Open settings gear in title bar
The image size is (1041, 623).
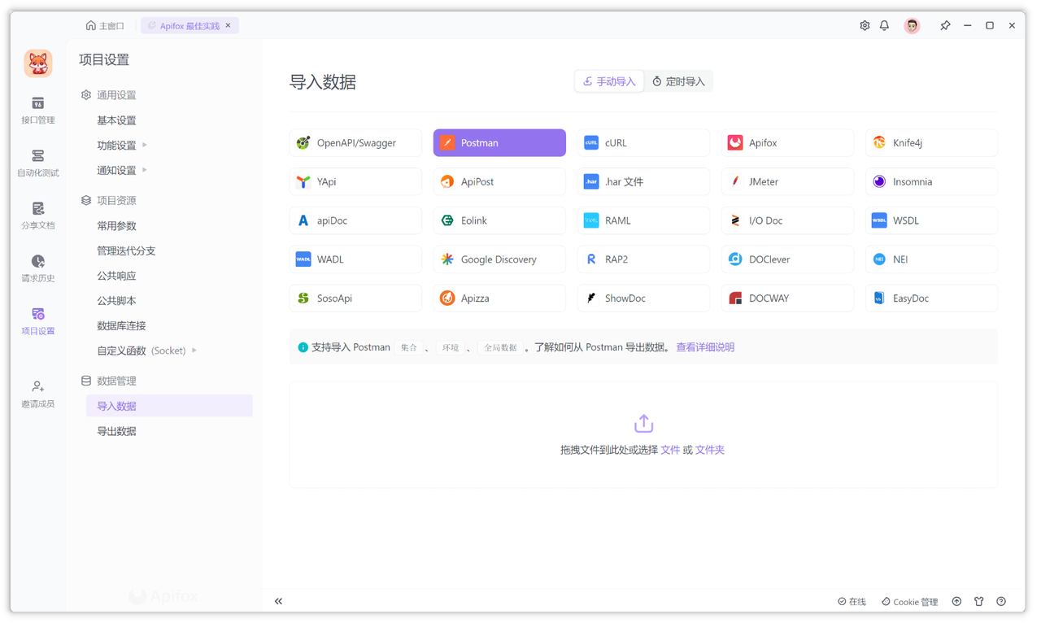point(865,26)
